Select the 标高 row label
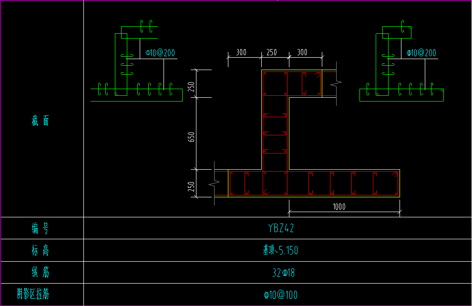The width and height of the screenshot is (472, 306). point(41,250)
